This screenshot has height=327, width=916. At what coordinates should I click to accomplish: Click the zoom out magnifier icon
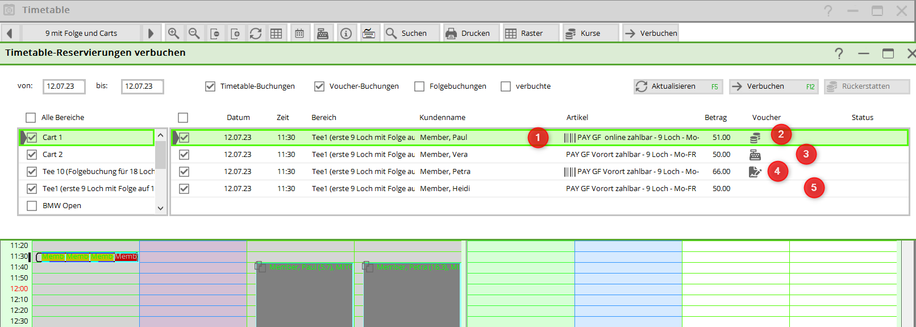click(x=194, y=34)
